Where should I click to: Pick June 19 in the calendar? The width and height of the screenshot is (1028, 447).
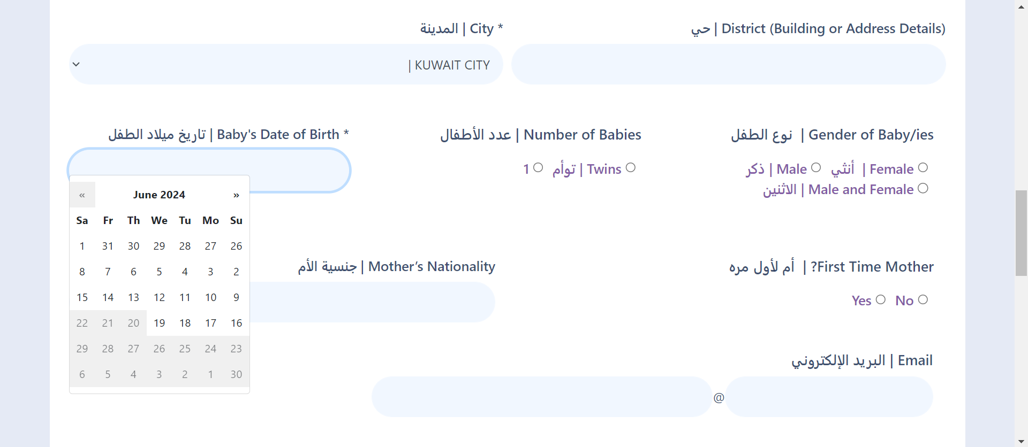click(x=159, y=323)
